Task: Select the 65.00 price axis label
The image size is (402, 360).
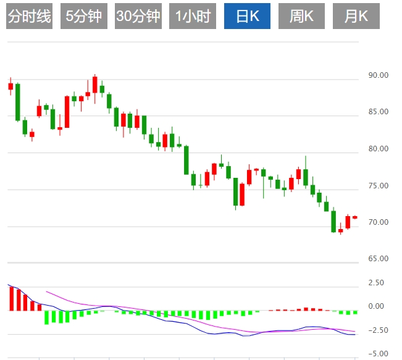Action: (x=378, y=259)
